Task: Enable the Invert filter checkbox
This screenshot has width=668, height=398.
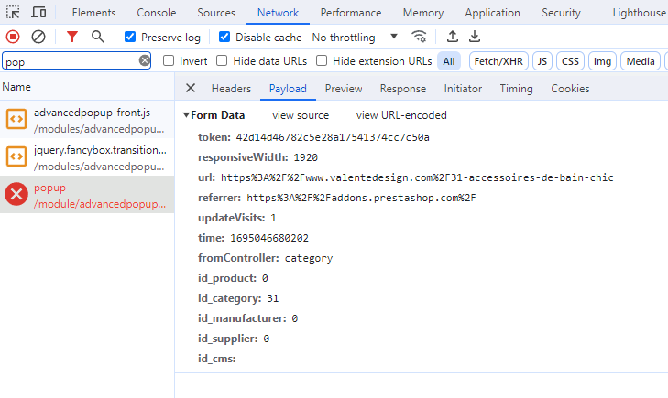Action: [169, 60]
